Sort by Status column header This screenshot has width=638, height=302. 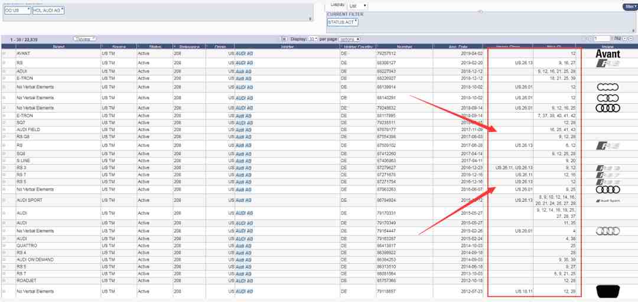tap(155, 47)
